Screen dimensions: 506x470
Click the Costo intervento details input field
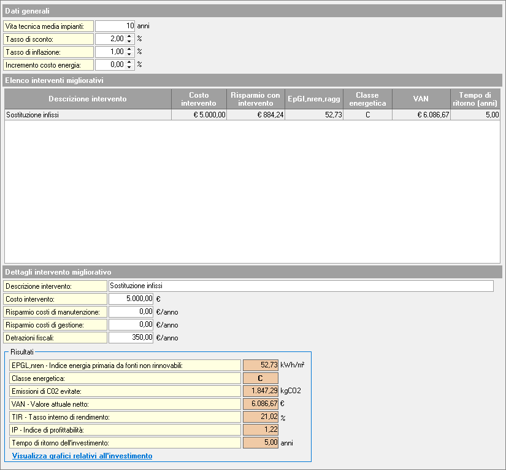pos(131,299)
